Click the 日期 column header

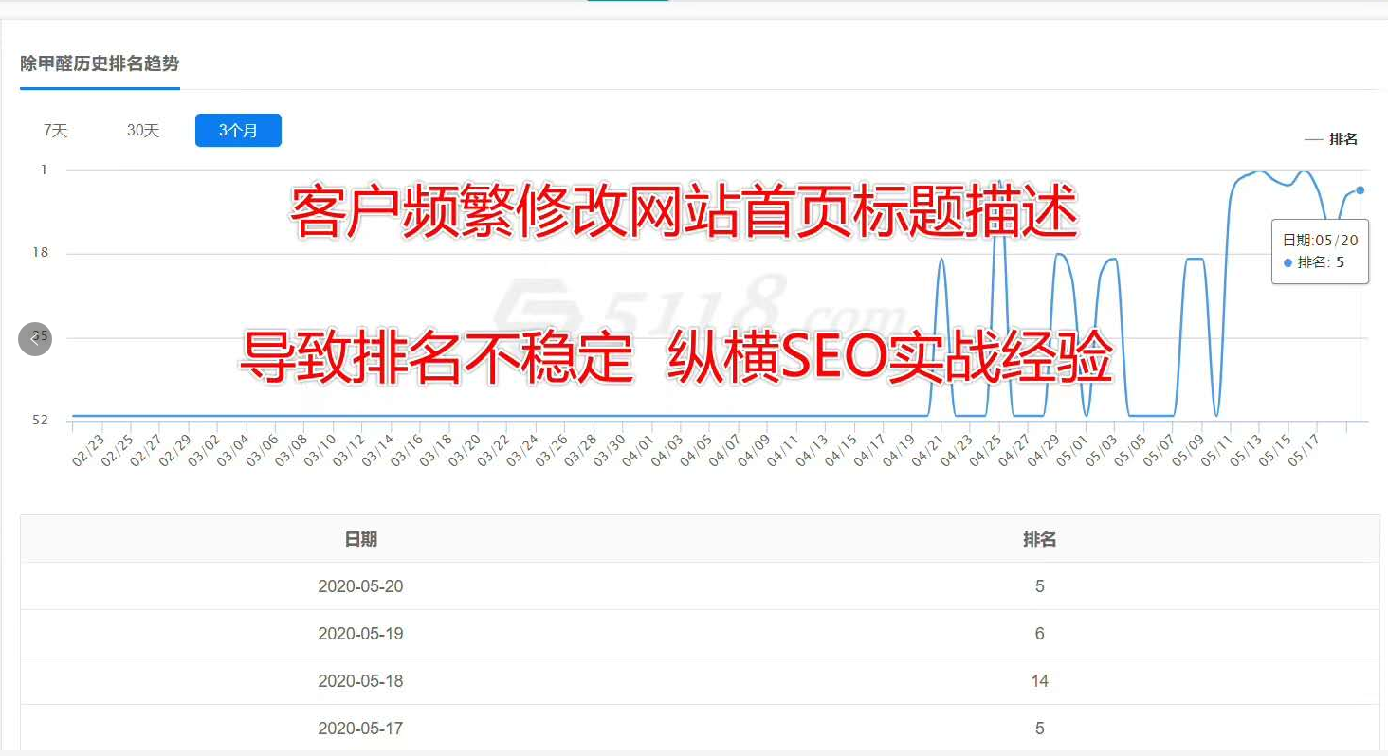click(x=360, y=539)
